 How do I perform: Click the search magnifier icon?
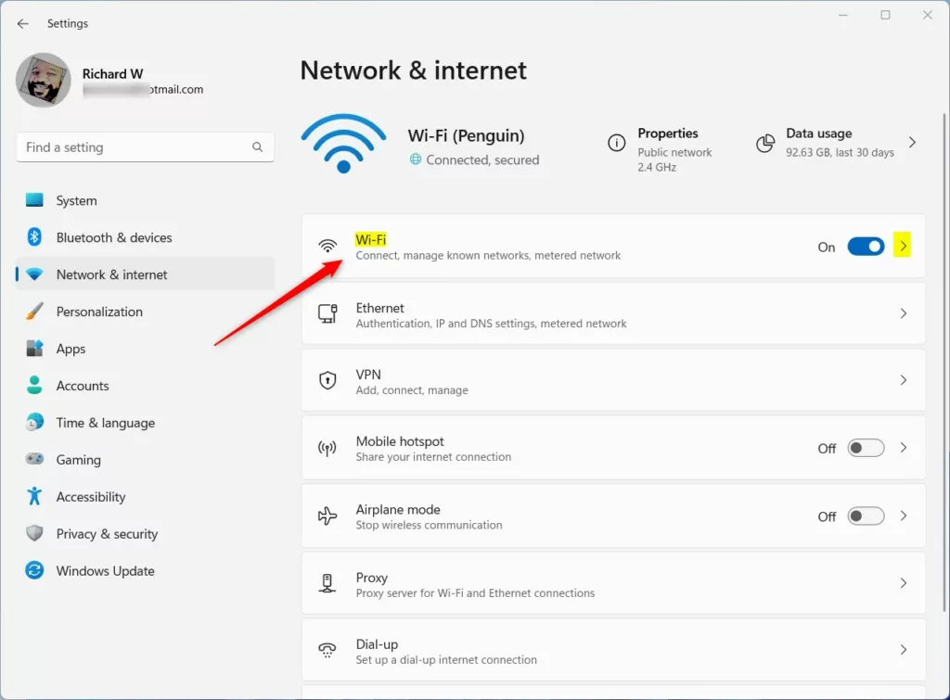[258, 147]
